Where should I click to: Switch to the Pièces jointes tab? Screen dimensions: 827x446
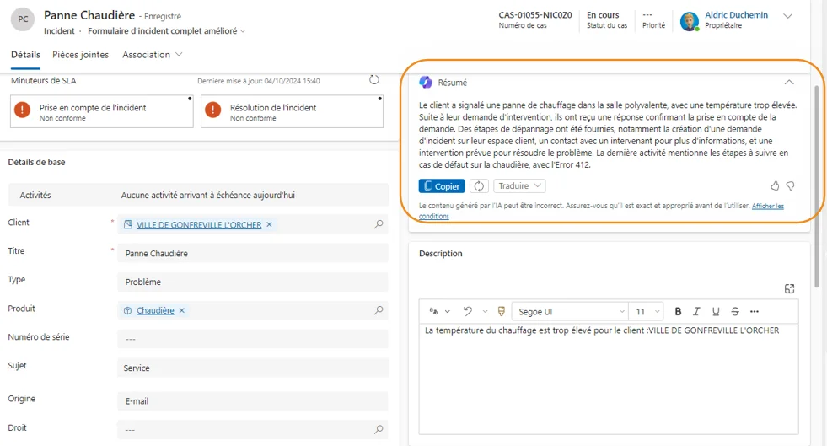[80, 55]
